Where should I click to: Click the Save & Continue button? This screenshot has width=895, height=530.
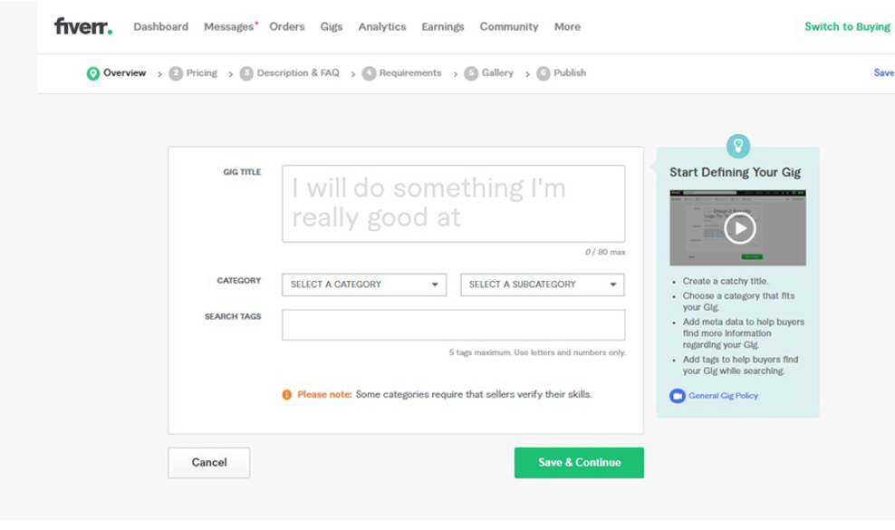[579, 462]
